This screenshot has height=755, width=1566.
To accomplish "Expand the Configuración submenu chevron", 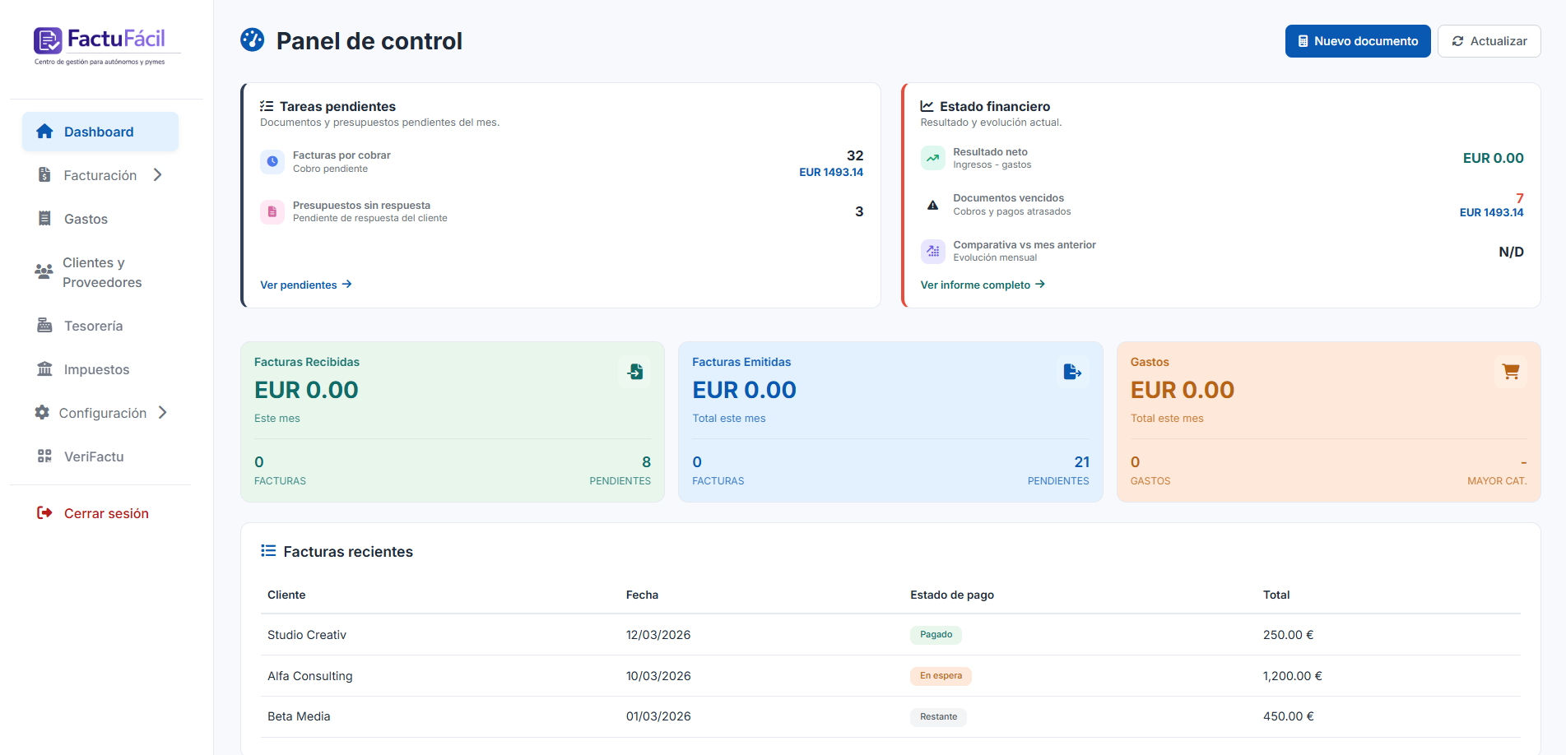I will [x=163, y=412].
